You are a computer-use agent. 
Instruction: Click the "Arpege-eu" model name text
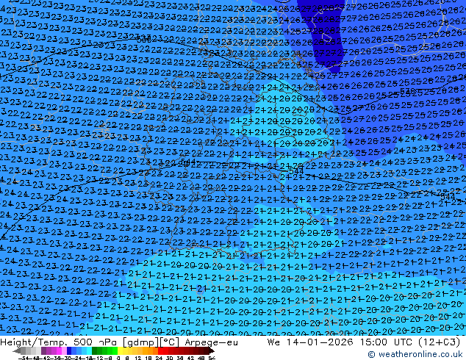tap(211, 342)
